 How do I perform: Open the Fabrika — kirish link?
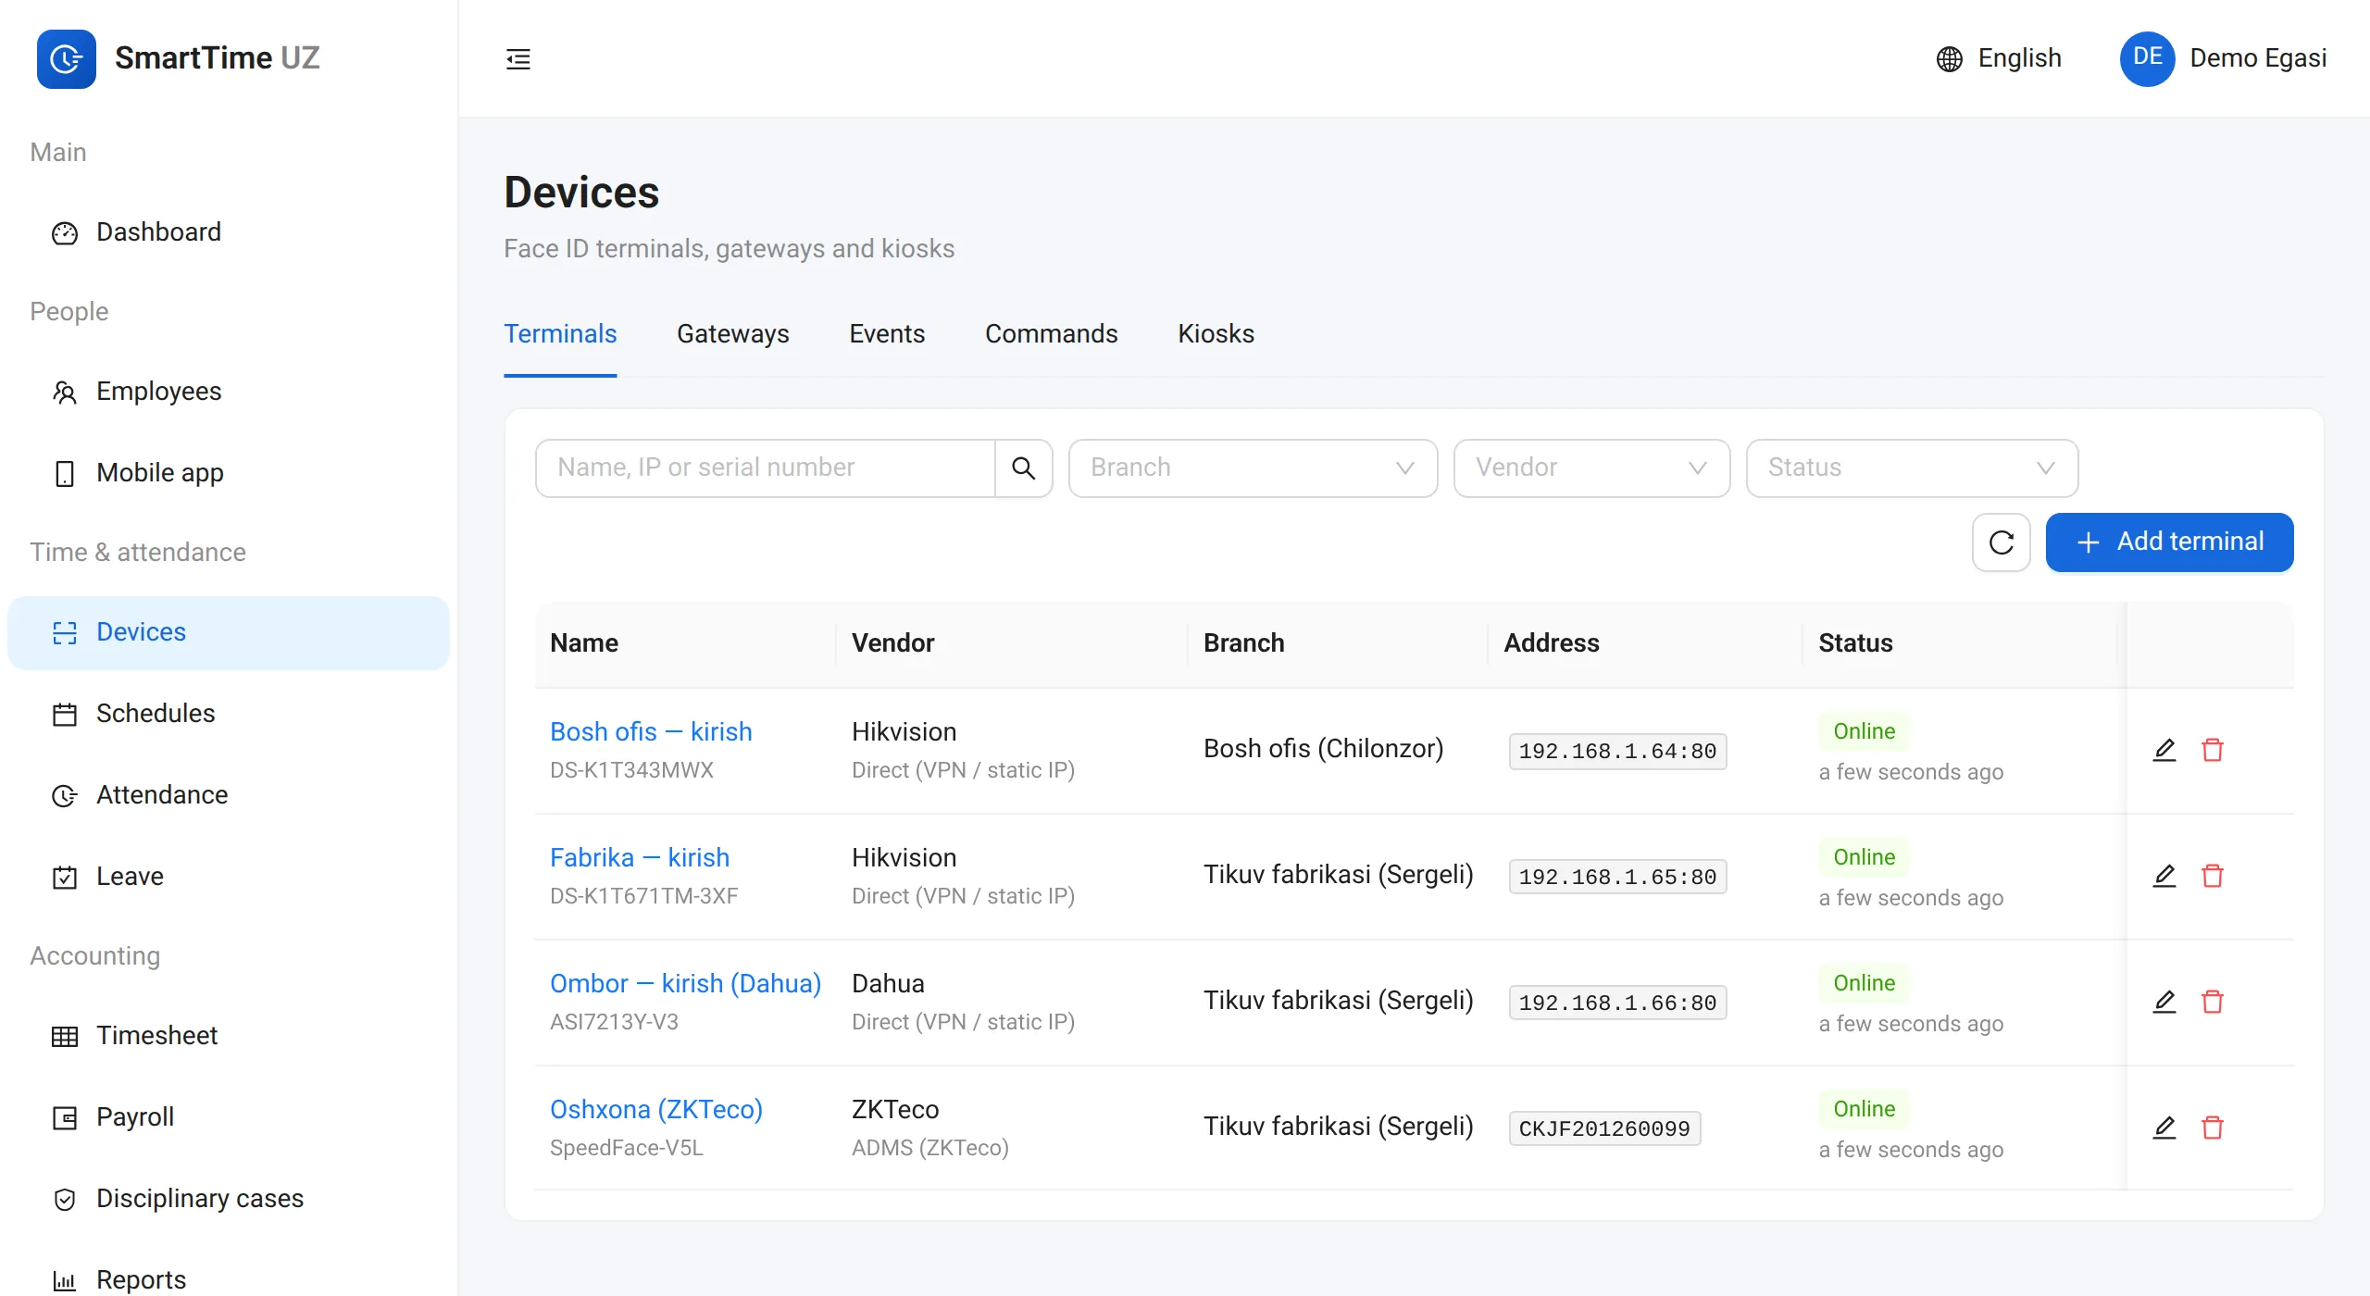point(640,857)
